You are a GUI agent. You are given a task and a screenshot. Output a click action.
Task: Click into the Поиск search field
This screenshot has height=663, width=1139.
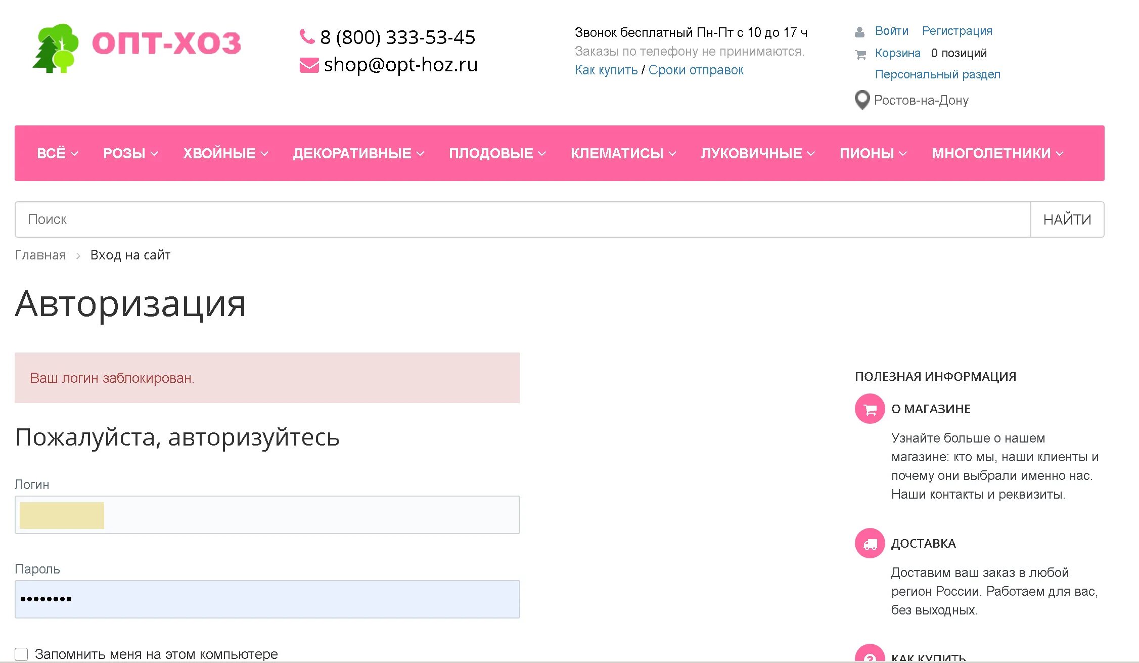click(x=522, y=219)
